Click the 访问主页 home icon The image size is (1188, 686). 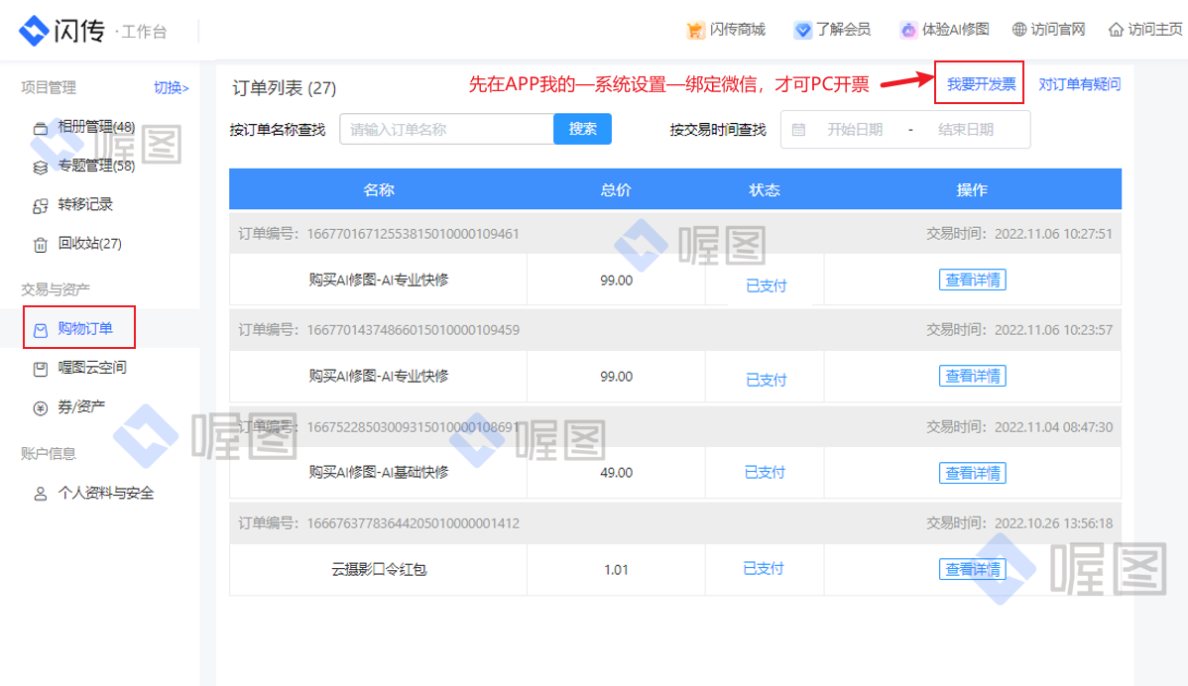point(1116,30)
